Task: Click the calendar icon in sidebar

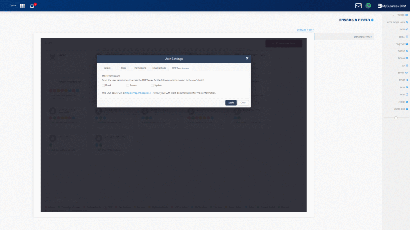Action: point(407,65)
